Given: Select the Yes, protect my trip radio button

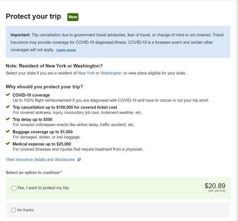Looking at the screenshot, I should tap(14, 188).
